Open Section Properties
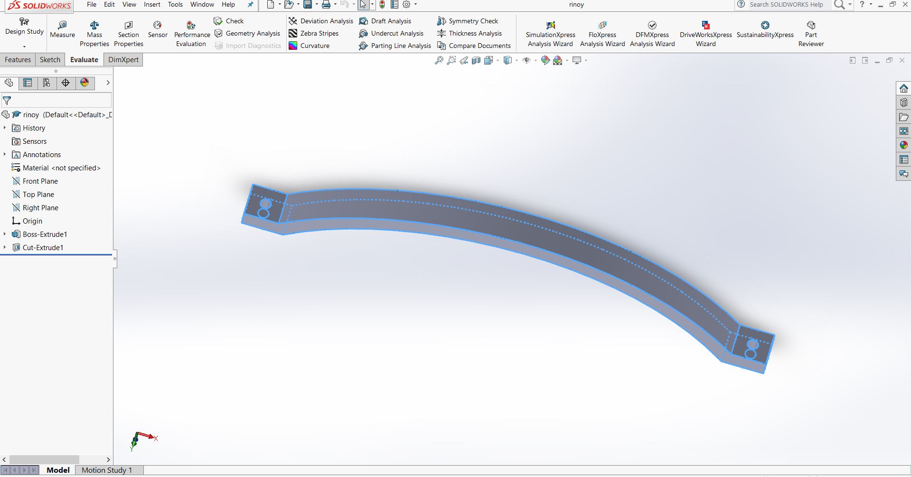911x477 pixels. (128, 34)
